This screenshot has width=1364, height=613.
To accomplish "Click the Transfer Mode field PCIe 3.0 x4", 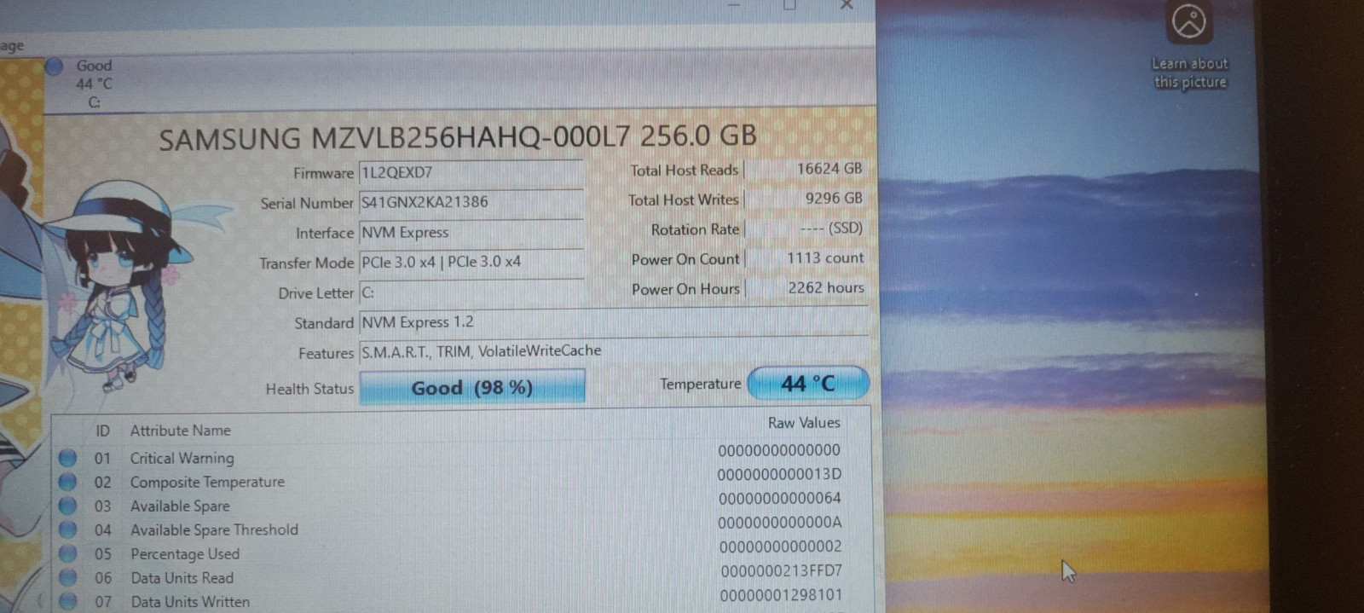I will pos(471,263).
